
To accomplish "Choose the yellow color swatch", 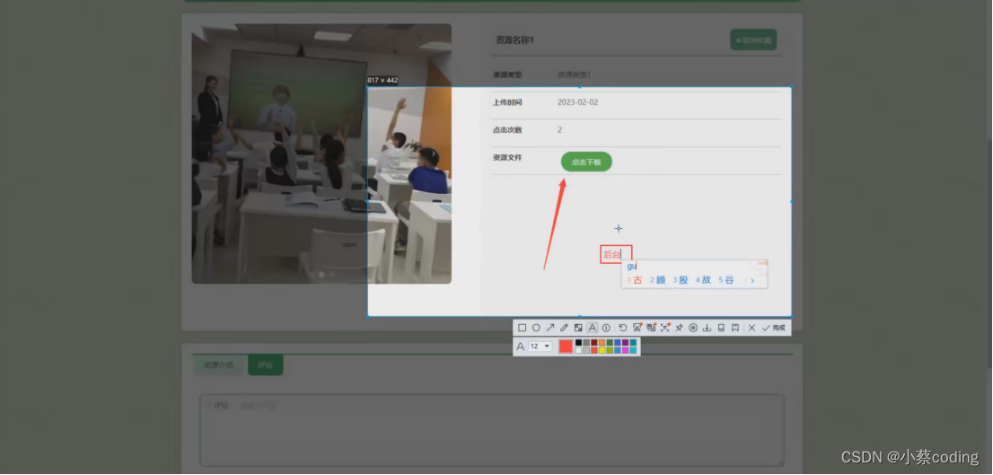I will [602, 350].
